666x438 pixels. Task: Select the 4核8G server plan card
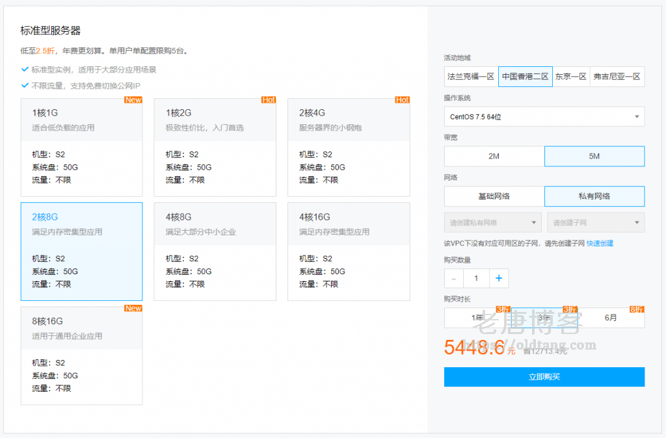pos(215,251)
